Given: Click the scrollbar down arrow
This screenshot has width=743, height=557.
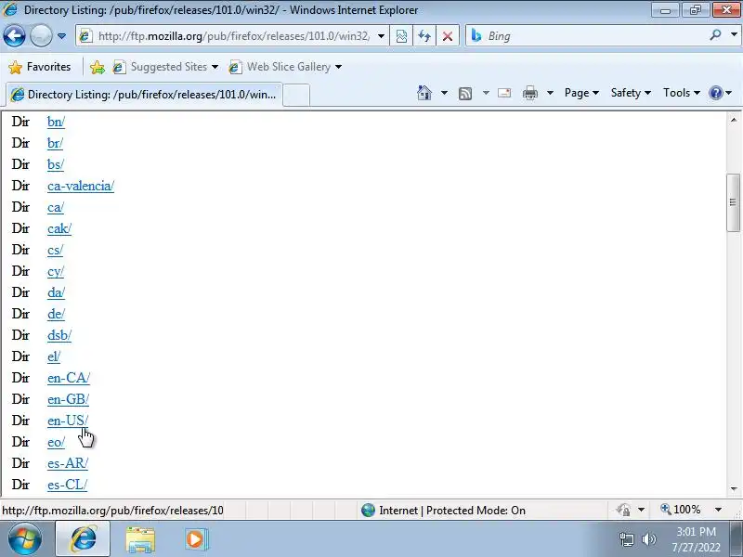Looking at the screenshot, I should [733, 489].
